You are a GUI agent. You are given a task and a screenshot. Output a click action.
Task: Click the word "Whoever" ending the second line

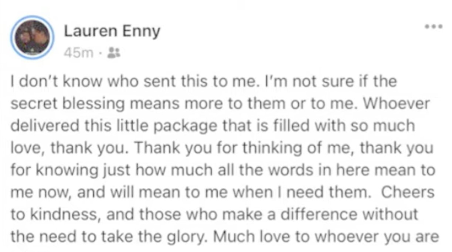(x=398, y=103)
